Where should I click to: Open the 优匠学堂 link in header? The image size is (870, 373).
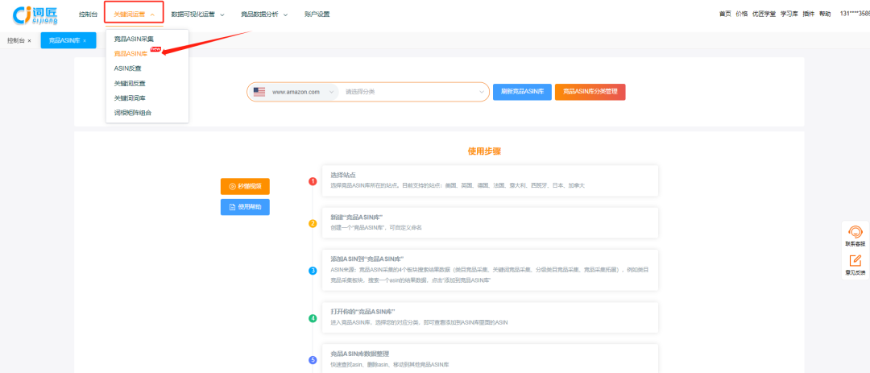coord(764,15)
